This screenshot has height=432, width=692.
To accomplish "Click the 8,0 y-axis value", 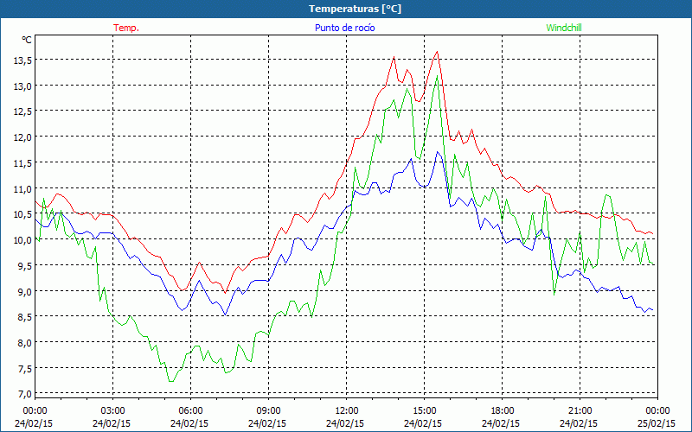I will [24, 342].
